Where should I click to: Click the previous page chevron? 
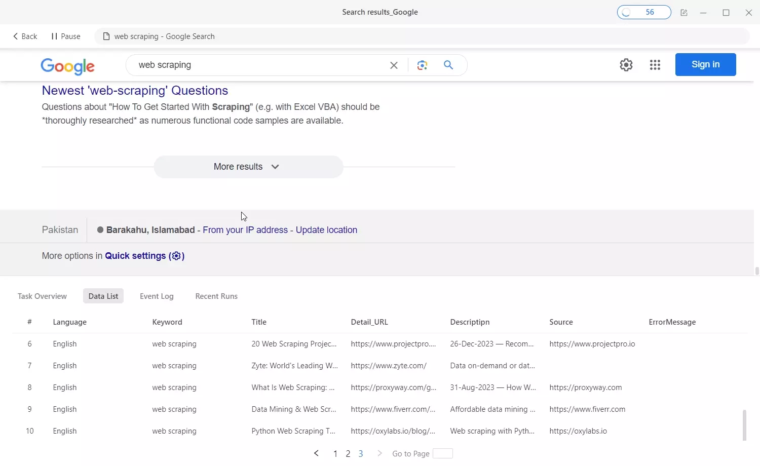click(316, 453)
